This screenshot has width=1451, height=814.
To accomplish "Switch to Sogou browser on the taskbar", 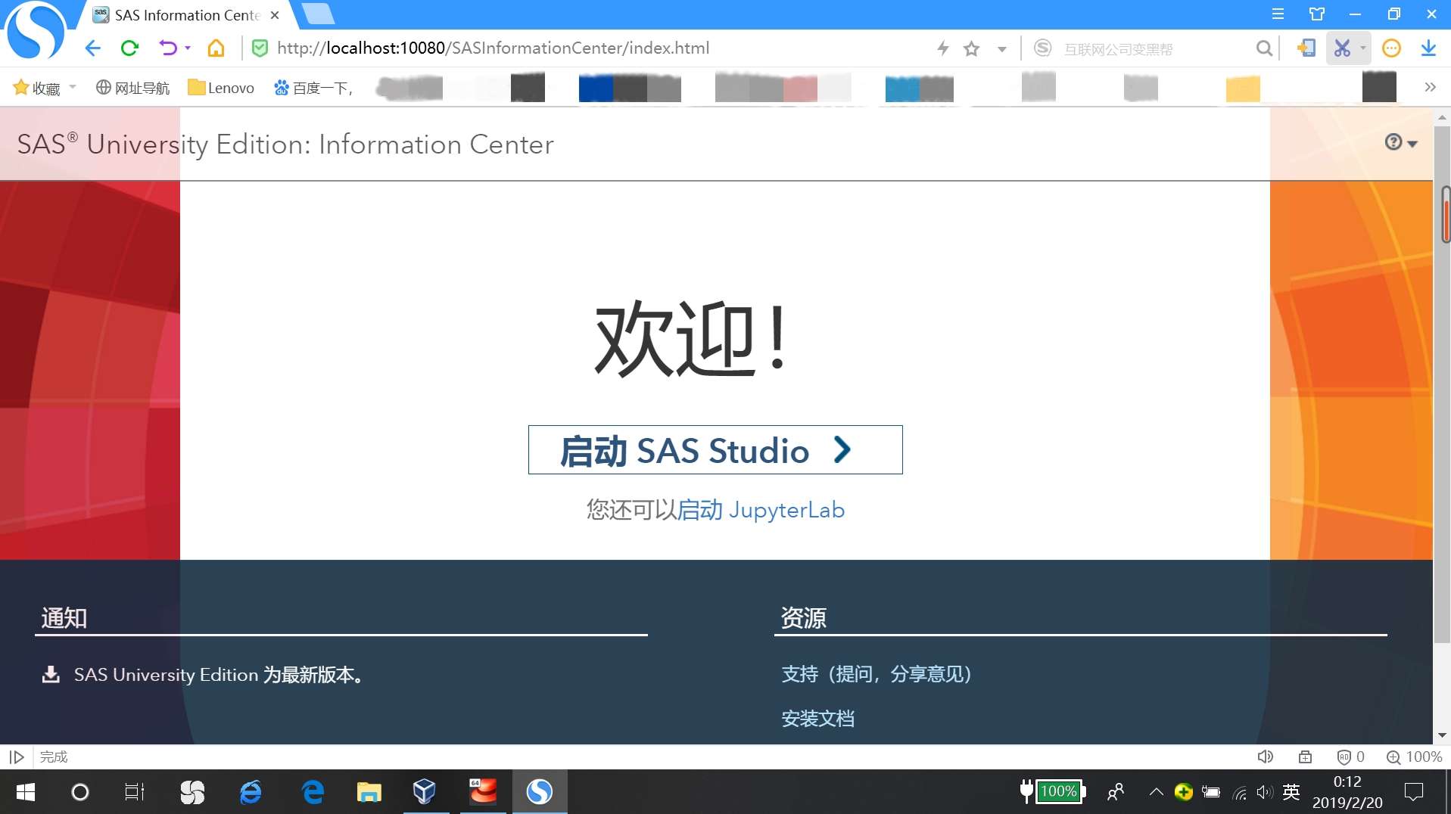I will (540, 792).
